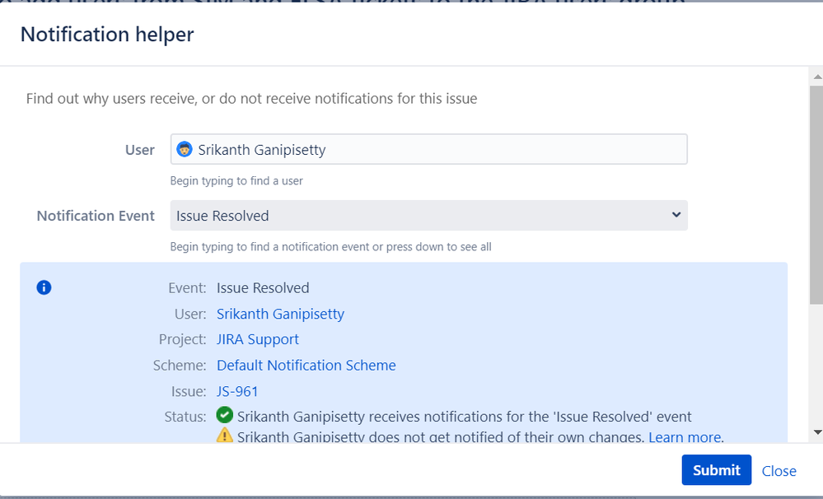Click the blue info icon in results panel
This screenshot has width=823, height=499.
[44, 287]
